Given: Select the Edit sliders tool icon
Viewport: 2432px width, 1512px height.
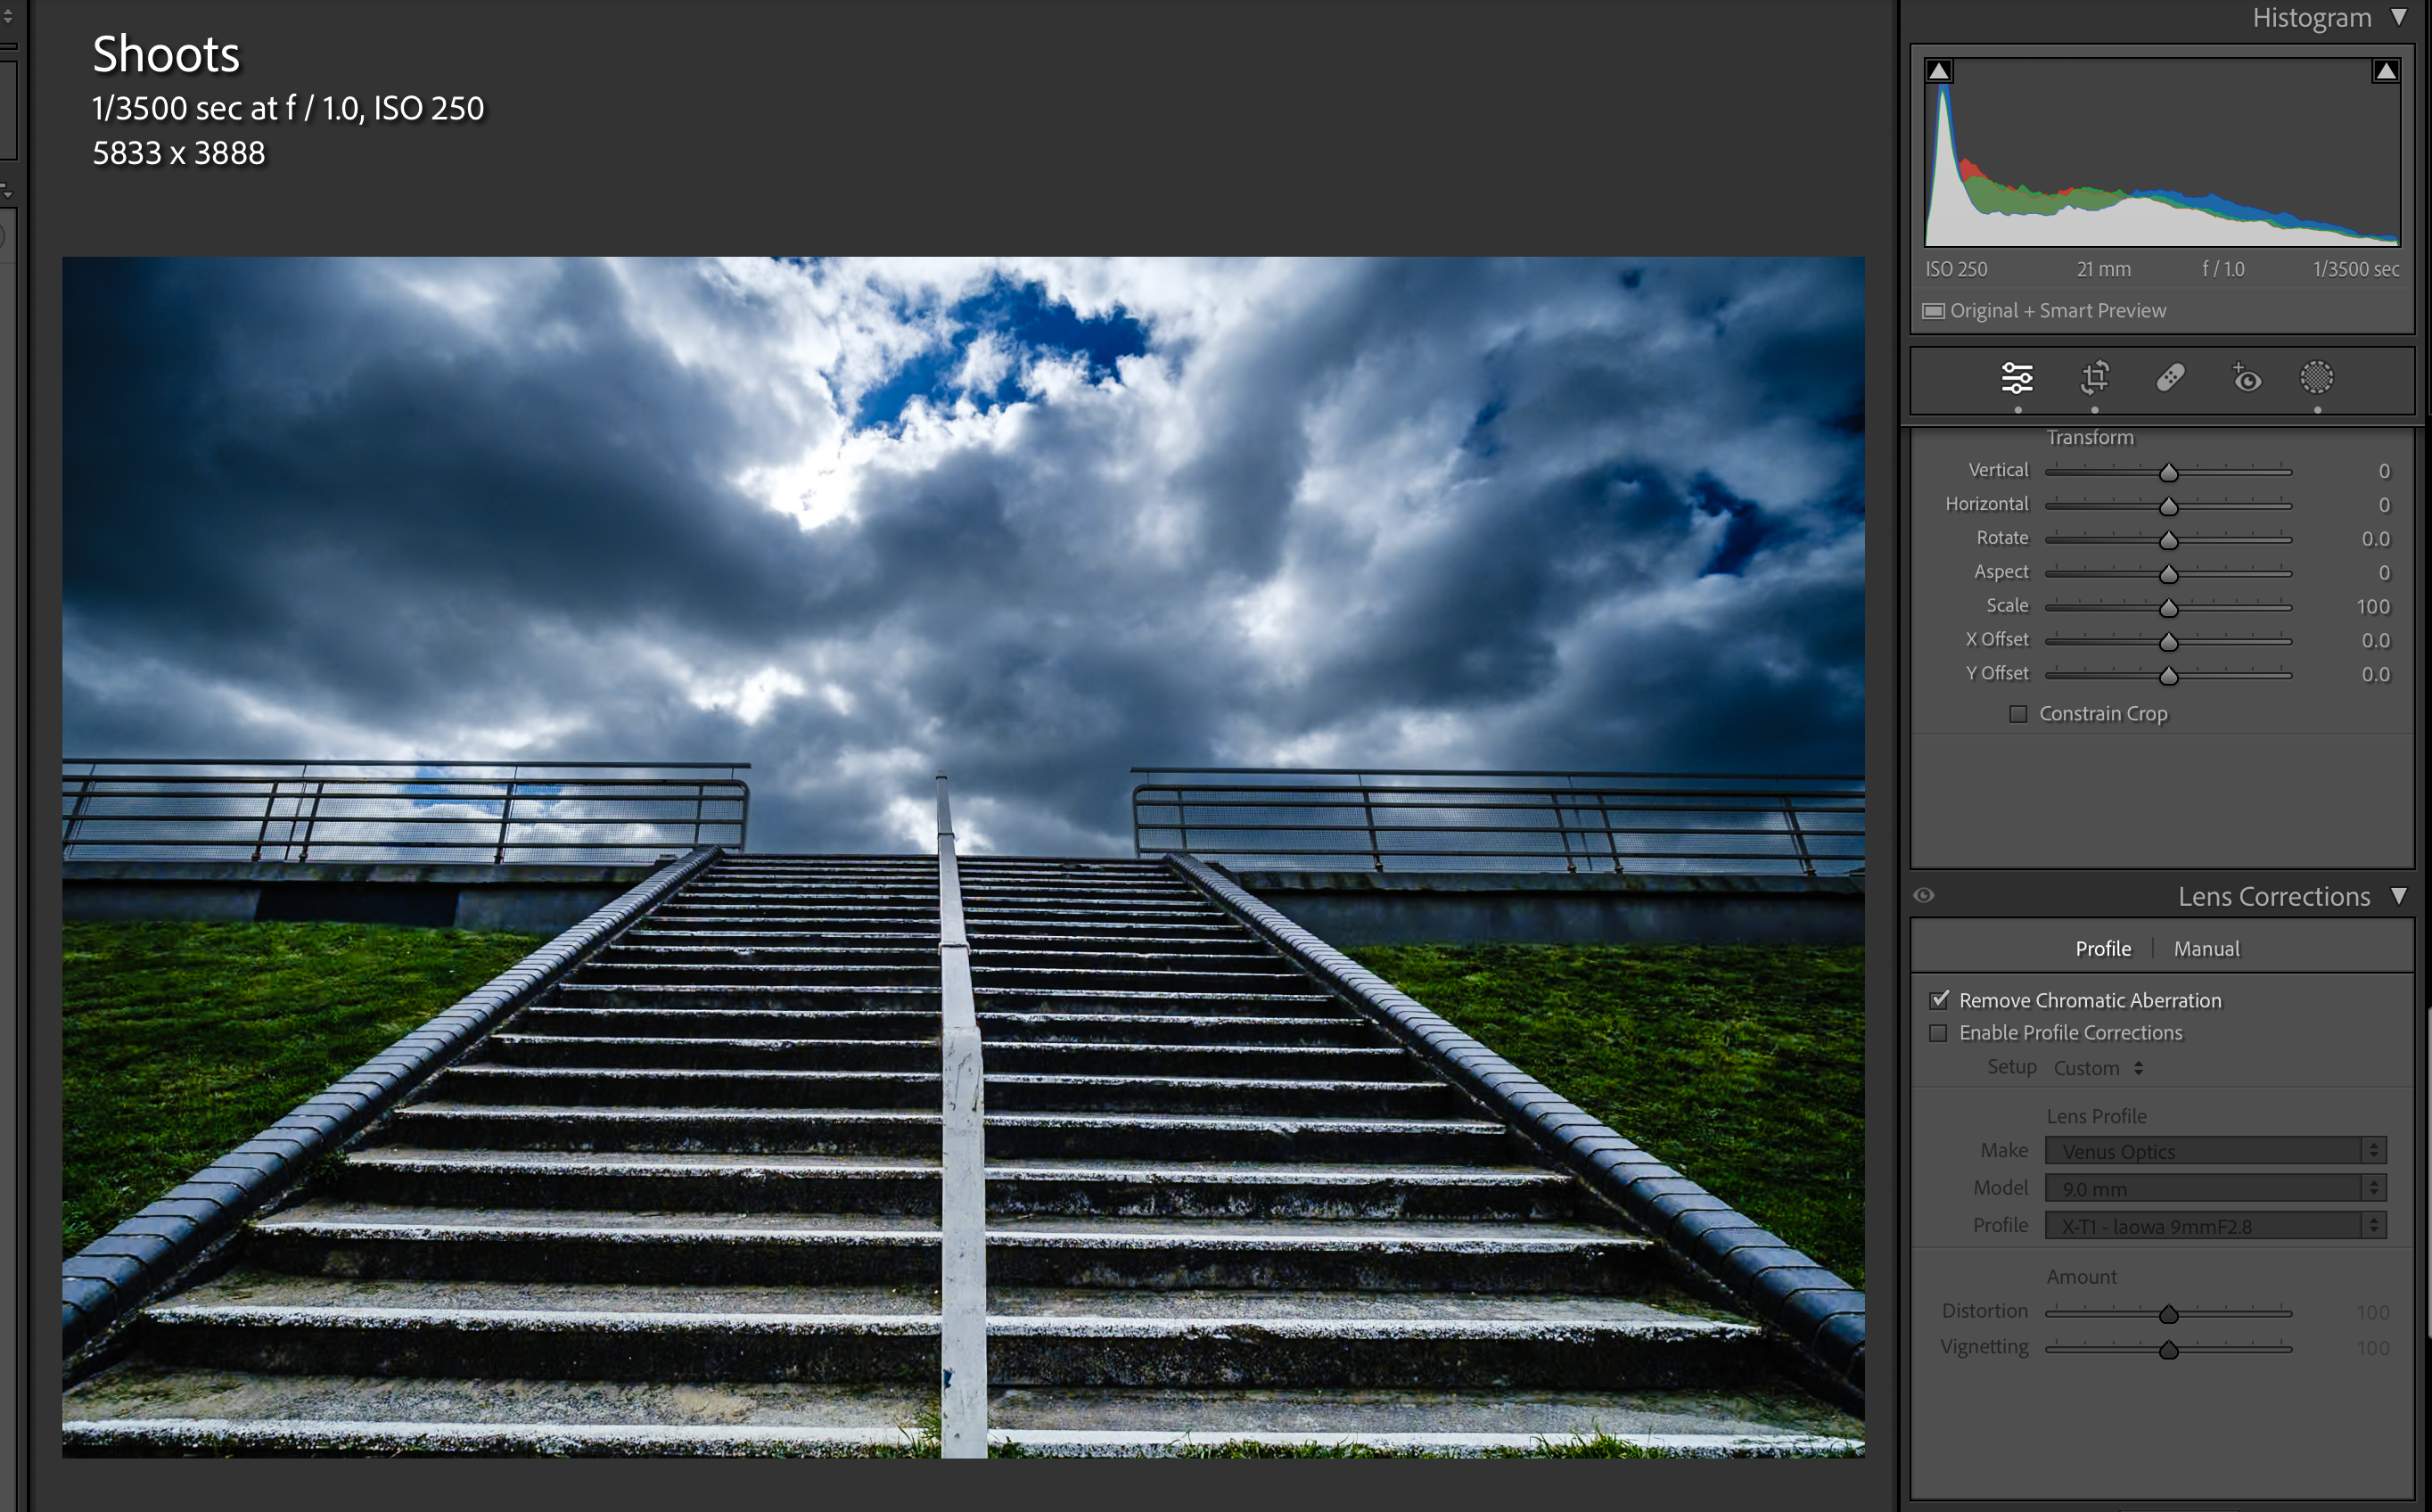Looking at the screenshot, I should [2017, 379].
